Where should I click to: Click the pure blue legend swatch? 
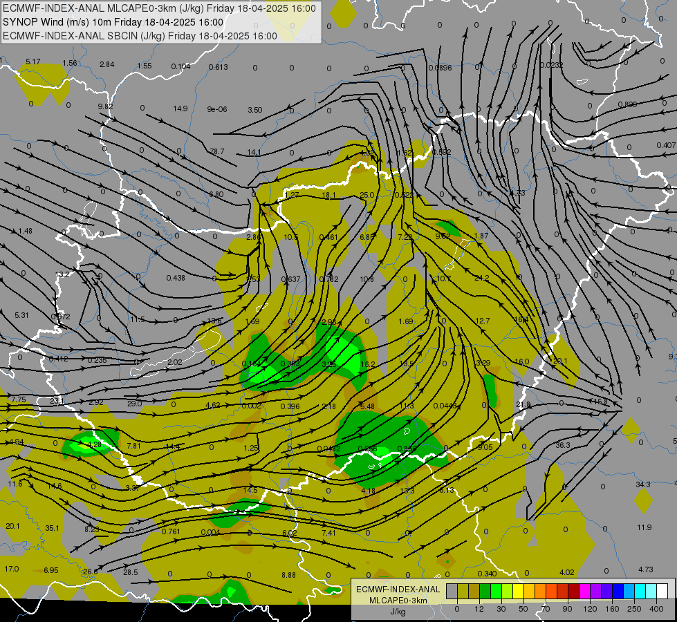click(618, 591)
